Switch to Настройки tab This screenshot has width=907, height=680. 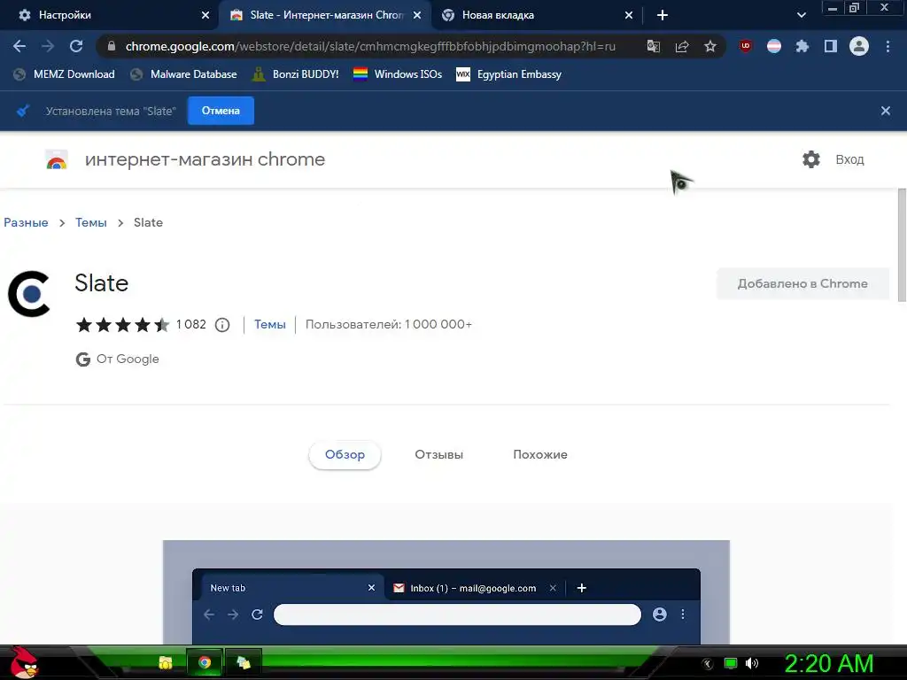tap(109, 15)
